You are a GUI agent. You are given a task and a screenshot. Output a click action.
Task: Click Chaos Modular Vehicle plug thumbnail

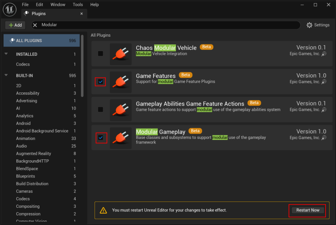121,54
